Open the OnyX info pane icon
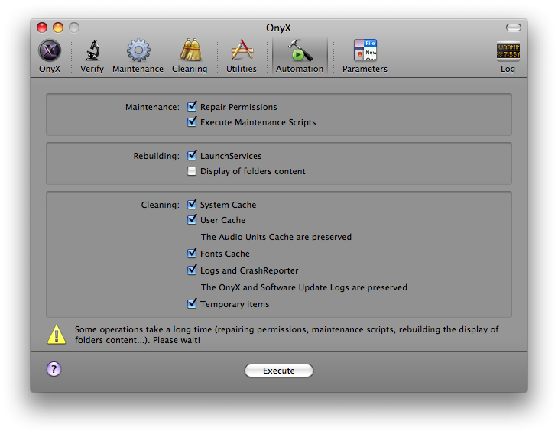Viewport: 558px width, 434px height. point(50,51)
